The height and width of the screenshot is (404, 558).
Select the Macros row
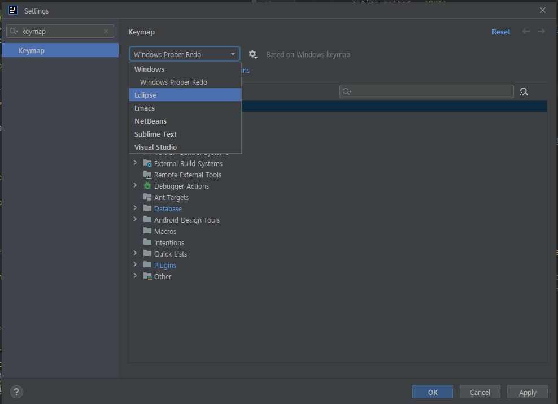[337, 231]
